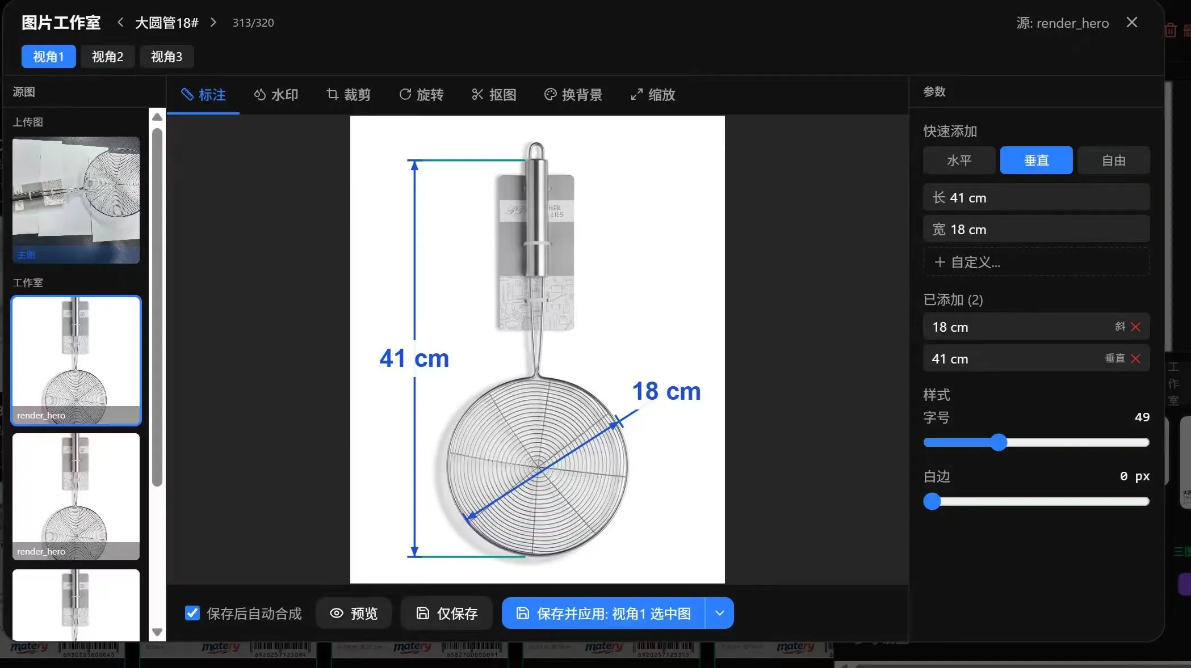
Task: Click the 仅保存 save-only button
Action: 447,613
